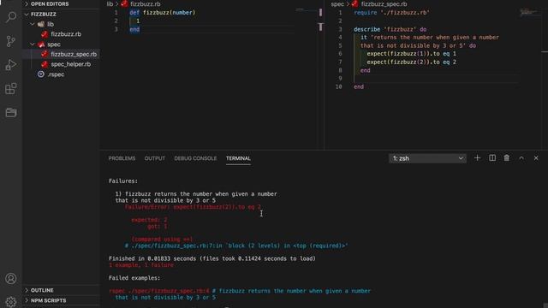Open Accounts menu icon
The width and height of the screenshot is (548, 308).
[11, 278]
